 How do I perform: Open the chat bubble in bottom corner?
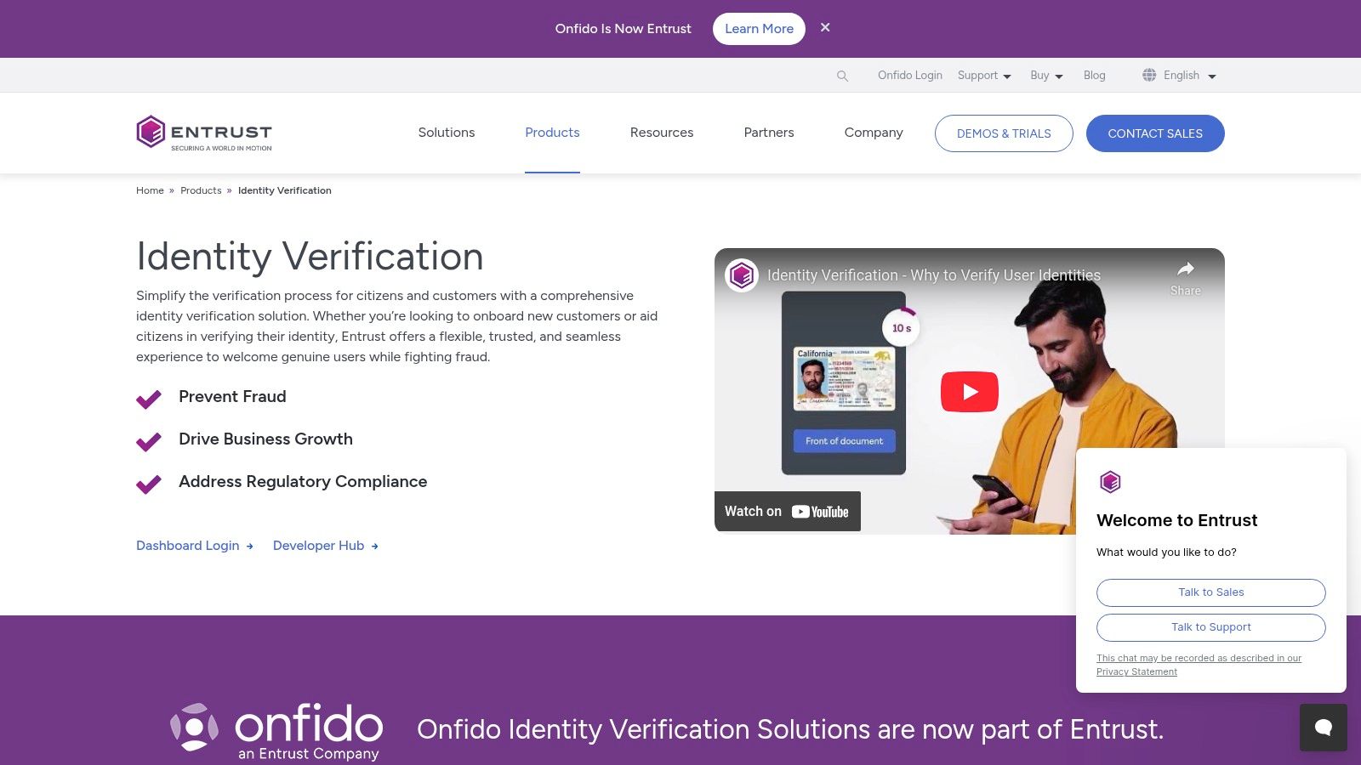pyautogui.click(x=1323, y=728)
